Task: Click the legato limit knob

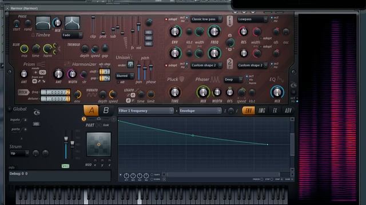Action: 151,94
